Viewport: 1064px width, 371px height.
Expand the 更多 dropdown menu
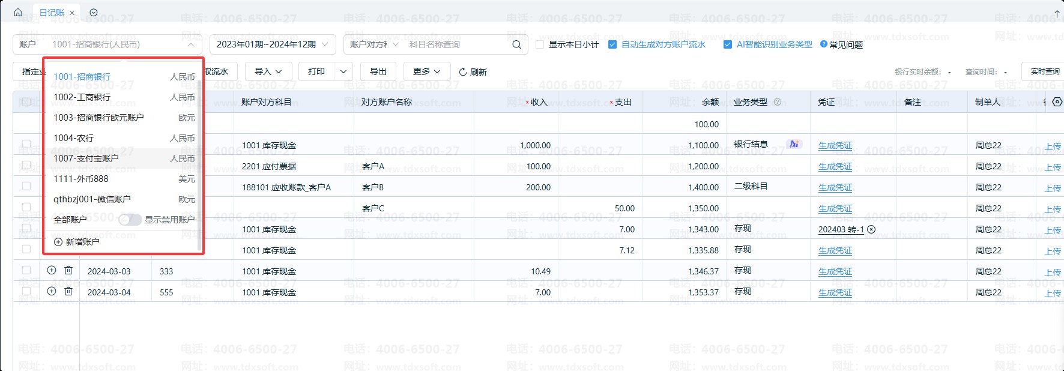coord(426,71)
